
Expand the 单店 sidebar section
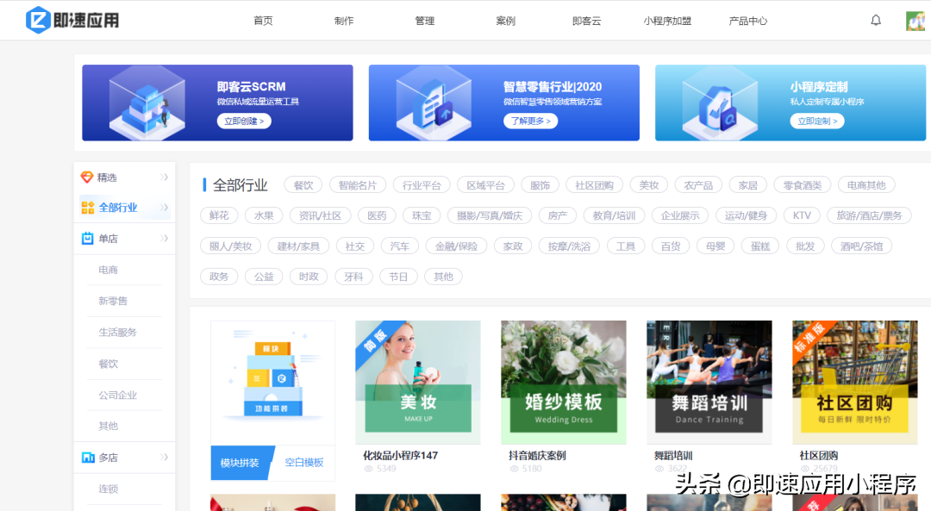[x=166, y=238]
